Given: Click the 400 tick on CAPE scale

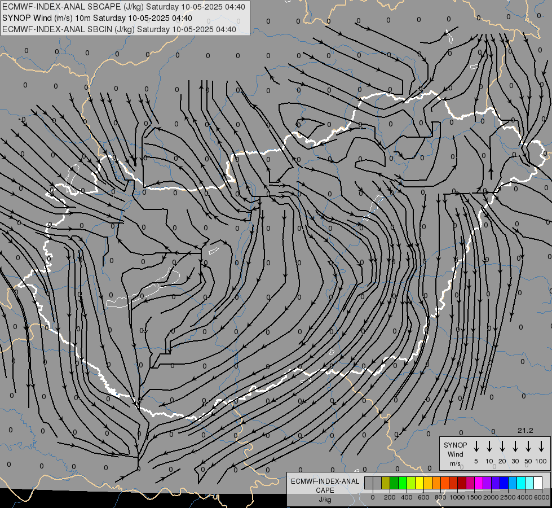Looking at the screenshot, I should tap(407, 497).
